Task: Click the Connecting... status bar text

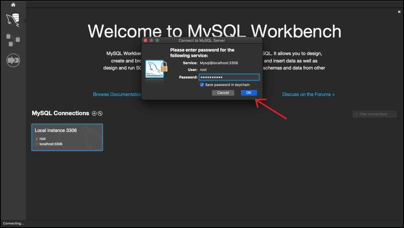Action: click(x=14, y=224)
